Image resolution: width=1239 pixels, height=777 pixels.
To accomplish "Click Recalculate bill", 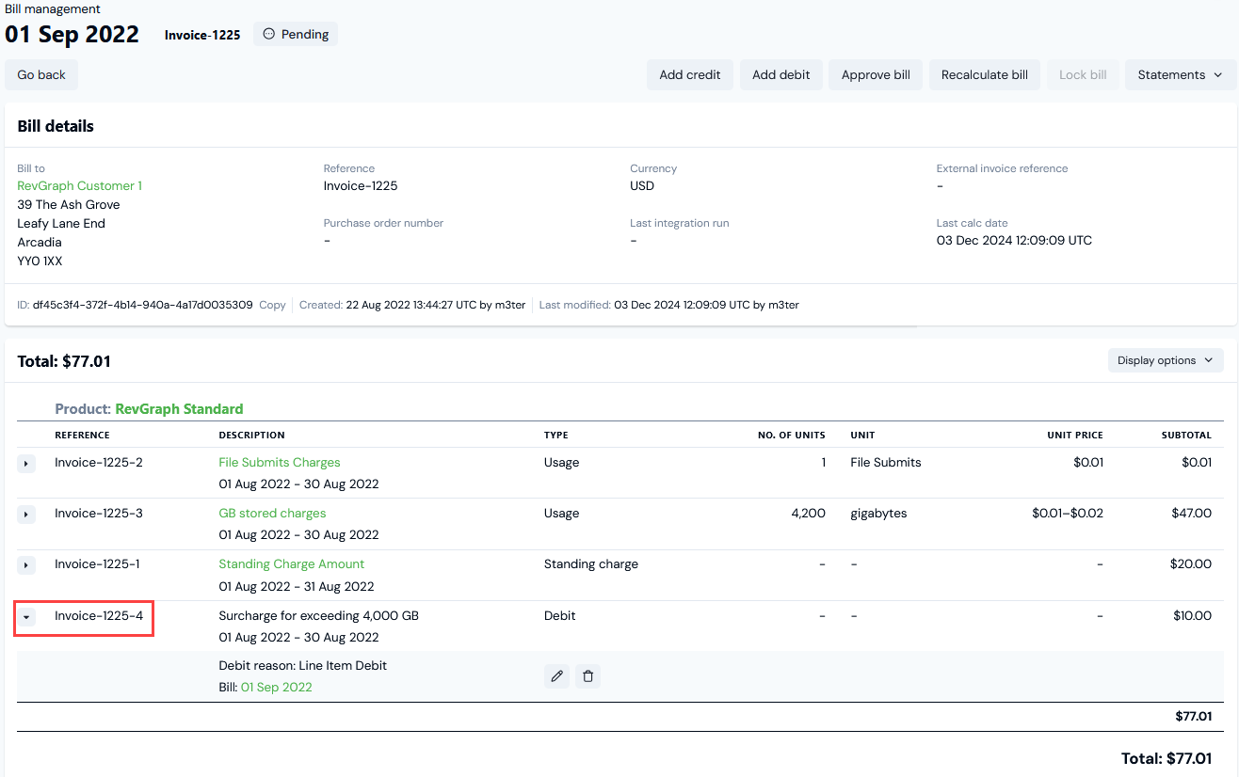I will (984, 75).
